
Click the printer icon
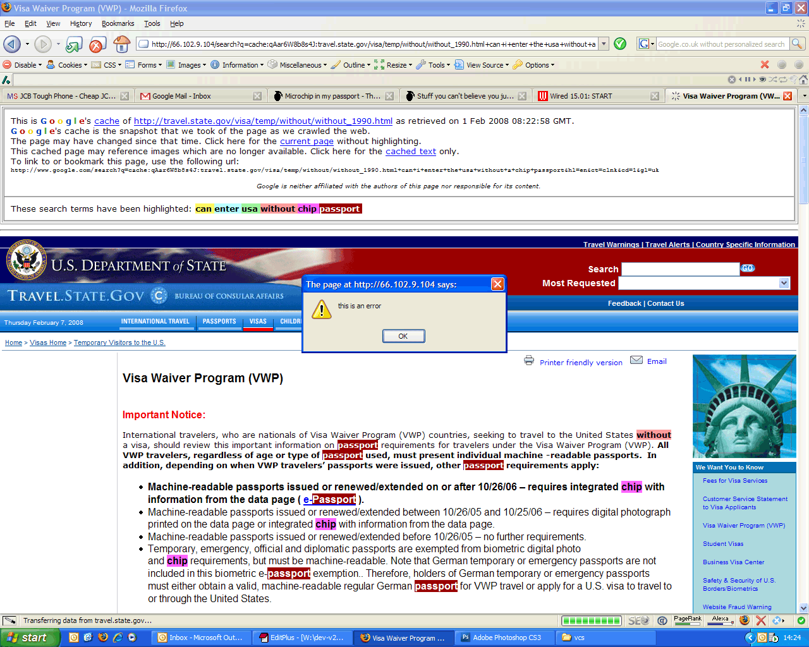[529, 361]
